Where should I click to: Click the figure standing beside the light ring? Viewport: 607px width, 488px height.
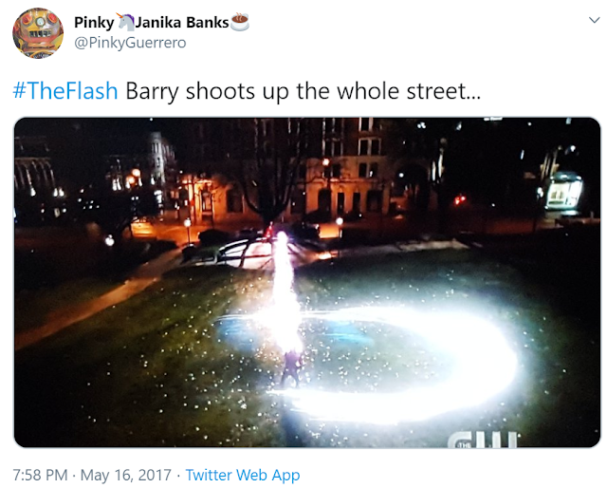point(292,368)
